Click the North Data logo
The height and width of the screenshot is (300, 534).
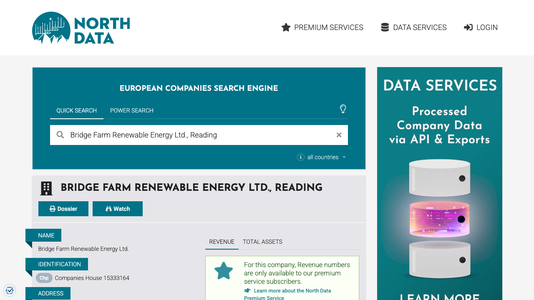[81, 28]
